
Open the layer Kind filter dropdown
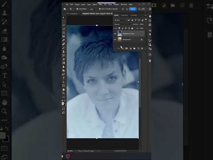[x=120, y=20]
